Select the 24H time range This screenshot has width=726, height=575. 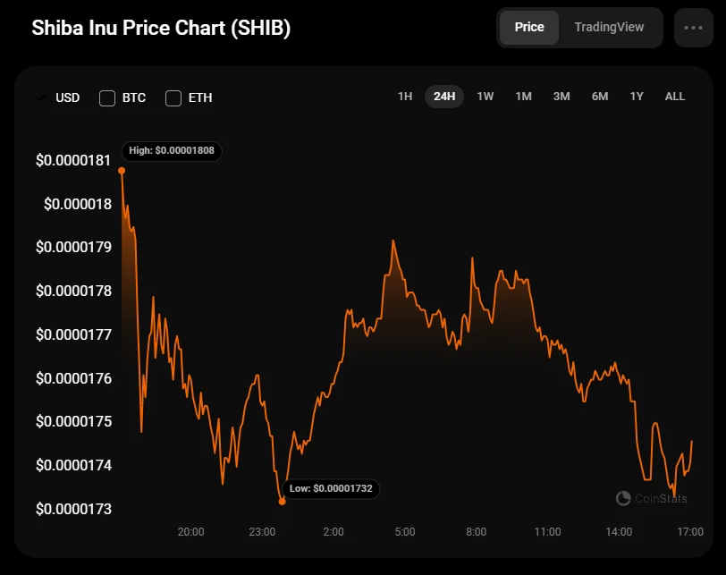[444, 96]
